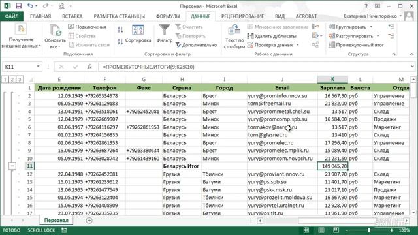The image size is (418, 235).
Task: Open Дополнительно advanced filter
Action: click(x=196, y=45)
